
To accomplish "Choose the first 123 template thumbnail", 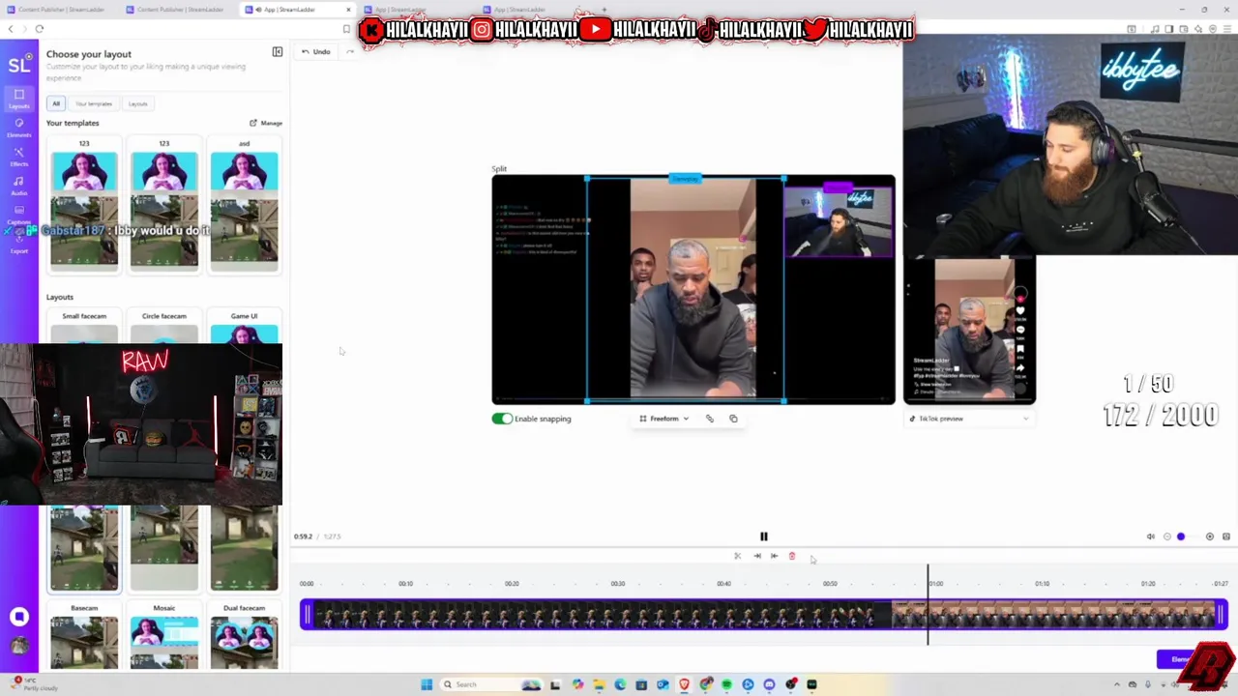I will (x=84, y=209).
